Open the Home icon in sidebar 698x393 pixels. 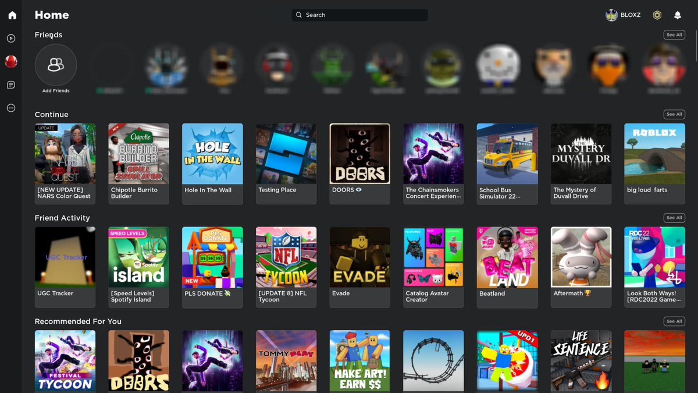(11, 15)
